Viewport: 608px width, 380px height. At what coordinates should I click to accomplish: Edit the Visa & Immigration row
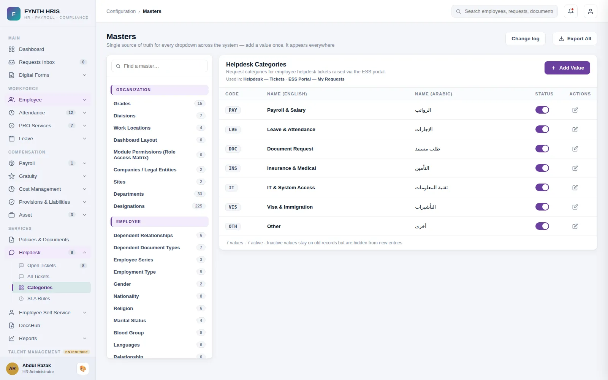click(575, 207)
